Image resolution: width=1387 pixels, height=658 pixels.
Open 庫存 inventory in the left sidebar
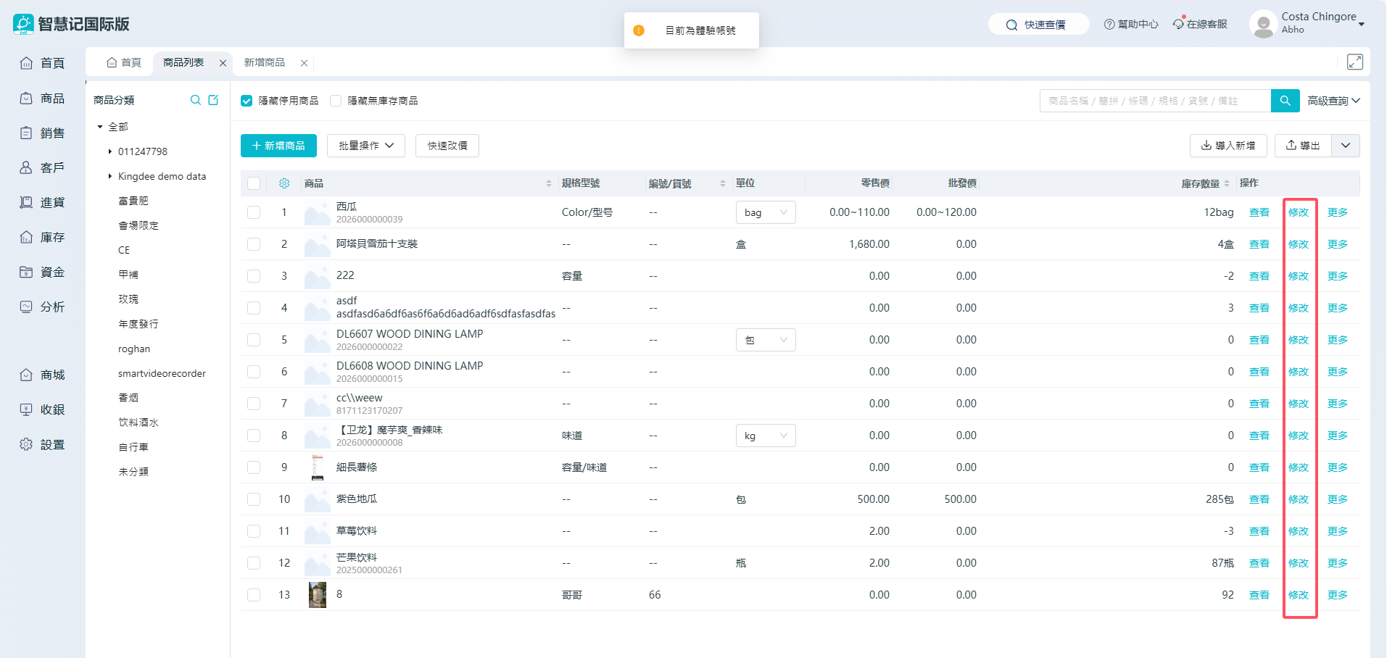pos(43,237)
